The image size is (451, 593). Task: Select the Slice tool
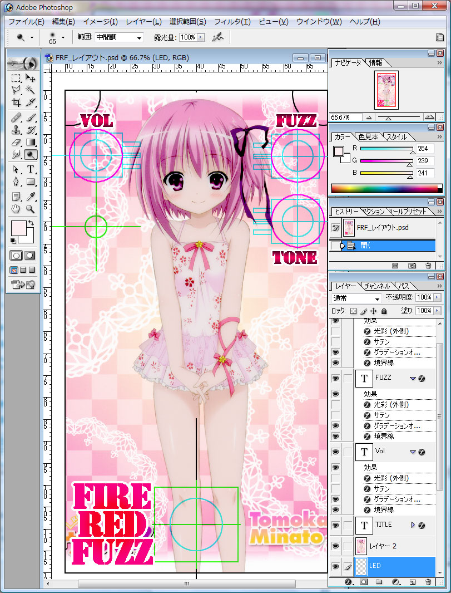[x=30, y=102]
